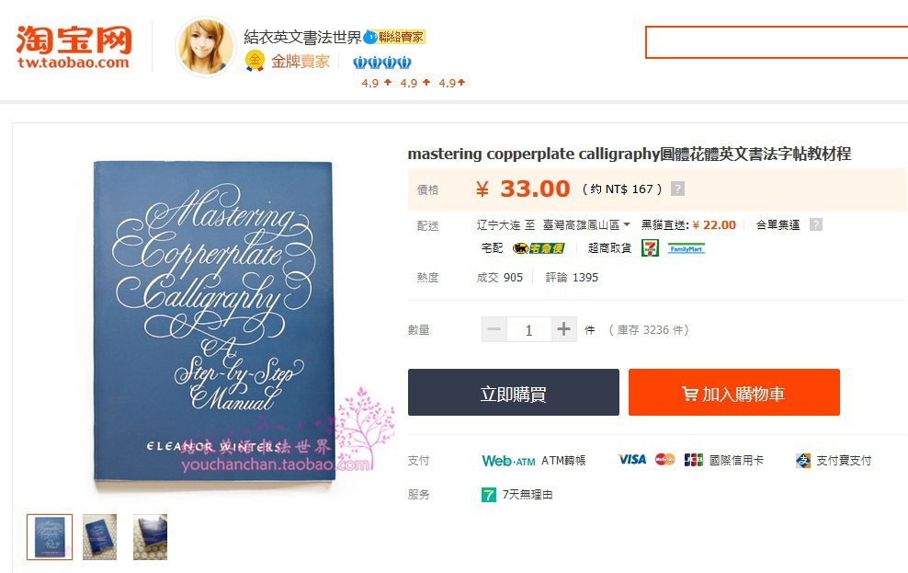
Task: Expand the 臺灣高雄鳳山區 destination dropdown
Action: click(x=586, y=224)
